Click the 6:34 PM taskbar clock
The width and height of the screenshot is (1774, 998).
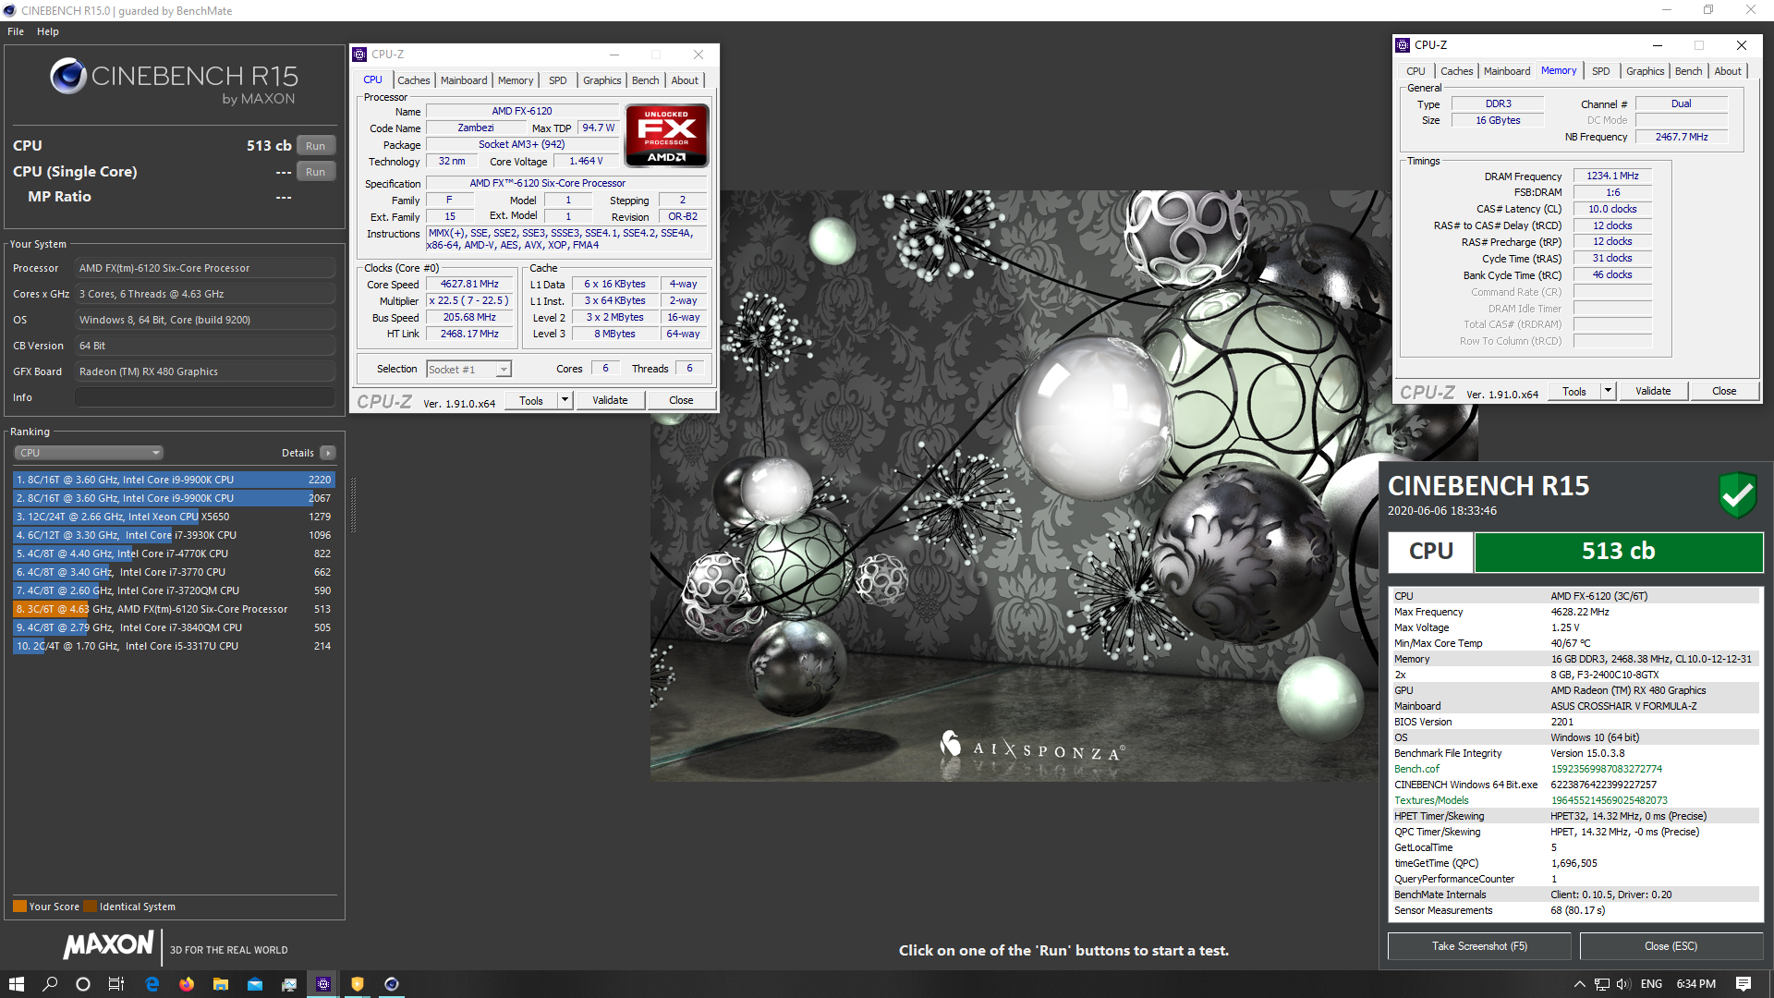click(1695, 984)
